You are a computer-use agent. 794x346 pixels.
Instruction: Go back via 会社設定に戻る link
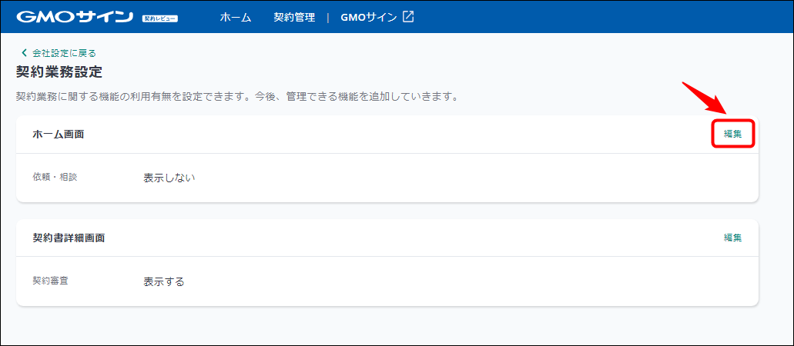coord(64,52)
